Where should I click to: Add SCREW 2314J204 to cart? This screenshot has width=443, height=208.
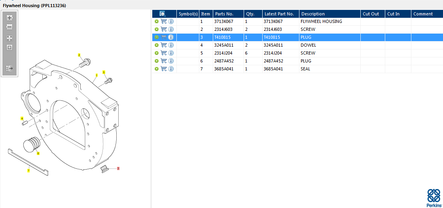point(164,53)
